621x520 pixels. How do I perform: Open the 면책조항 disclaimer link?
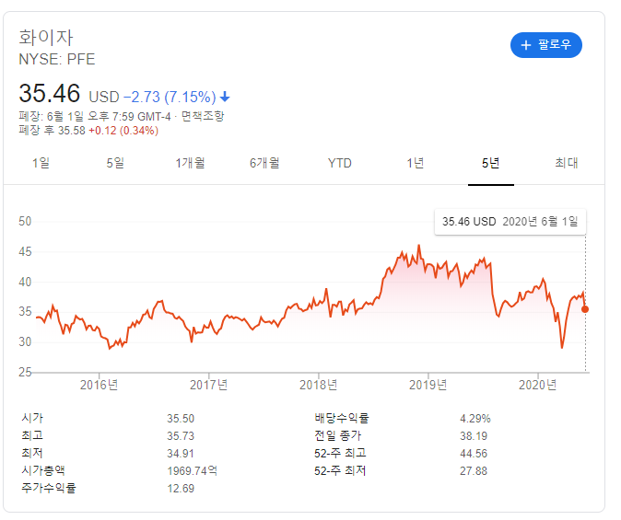pos(203,116)
